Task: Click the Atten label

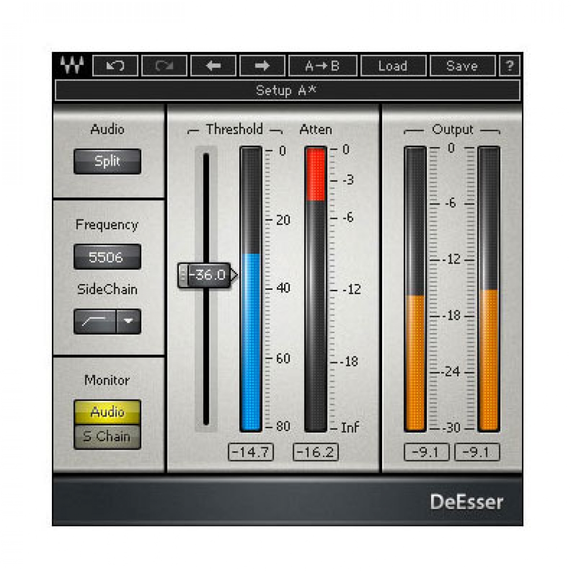Action: 315,129
